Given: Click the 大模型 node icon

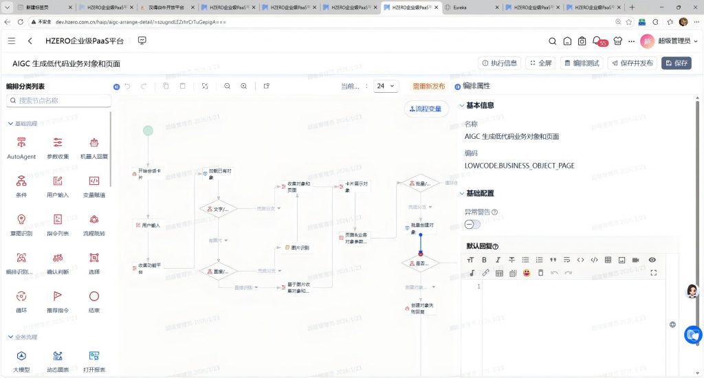Looking at the screenshot, I should [21, 355].
